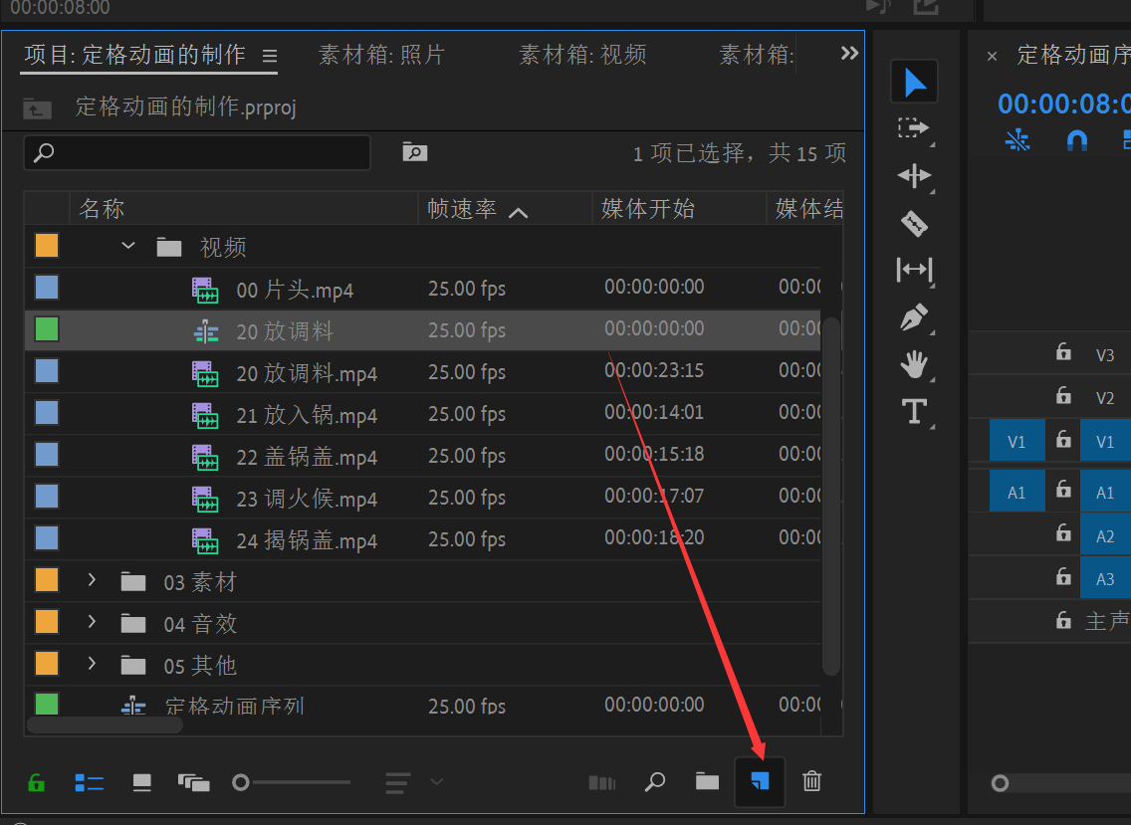The image size is (1131, 825).
Task: Click the 媒体开始 column header
Action: [679, 209]
